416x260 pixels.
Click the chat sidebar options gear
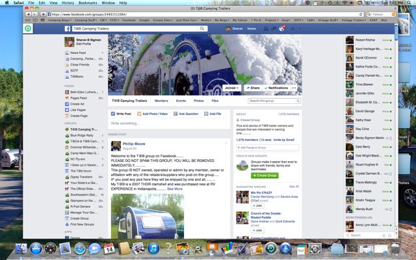(383, 235)
